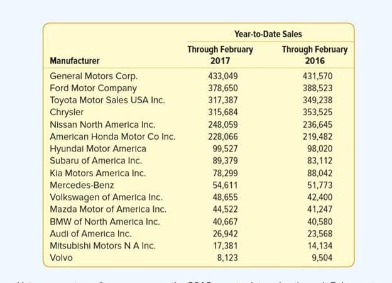This screenshot has width=392, height=283.
Task: Click the 9,504 sales figure
Action: [x=322, y=258]
